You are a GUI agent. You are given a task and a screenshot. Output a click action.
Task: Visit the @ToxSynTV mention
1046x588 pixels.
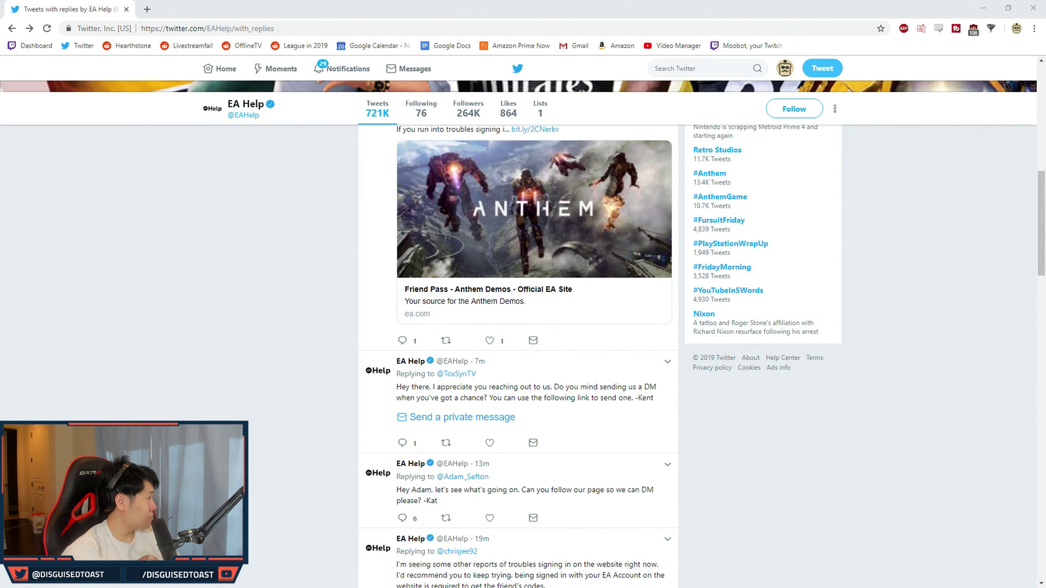[x=456, y=374]
